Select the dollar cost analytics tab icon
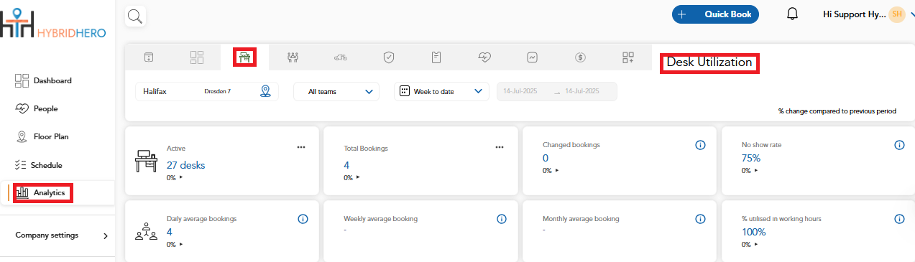Image resolution: width=915 pixels, height=262 pixels. pos(580,57)
